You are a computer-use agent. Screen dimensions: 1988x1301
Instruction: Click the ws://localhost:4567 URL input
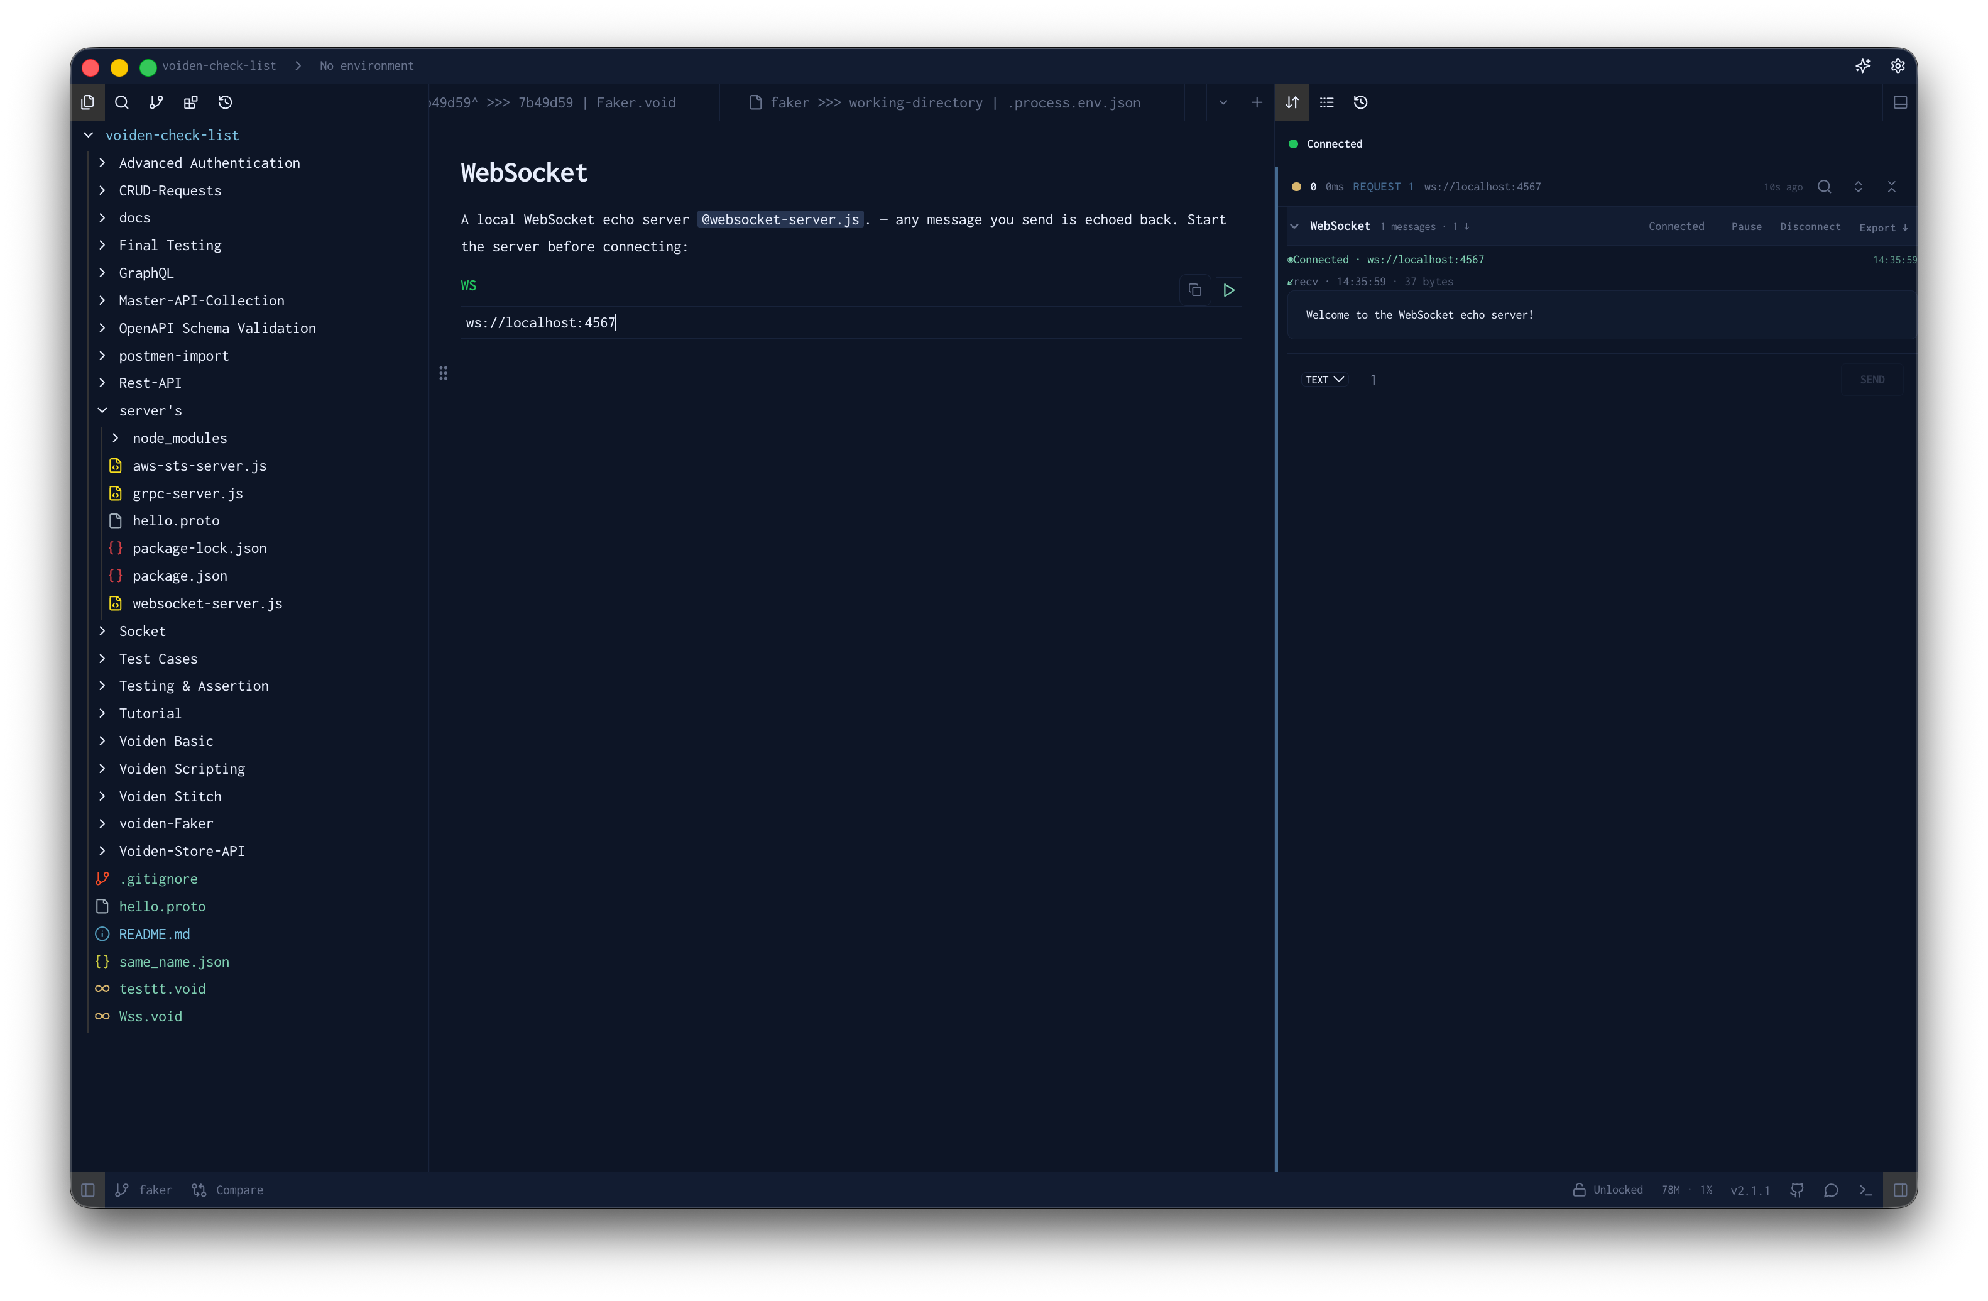[x=850, y=322]
